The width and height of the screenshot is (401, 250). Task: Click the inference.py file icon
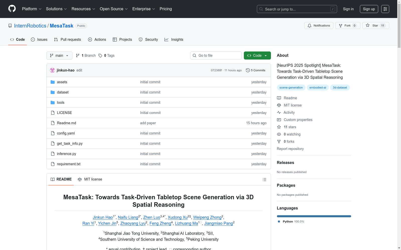click(x=53, y=154)
